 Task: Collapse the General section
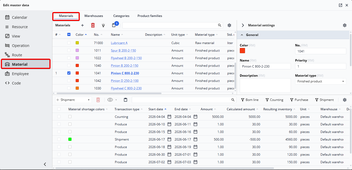point(242,35)
